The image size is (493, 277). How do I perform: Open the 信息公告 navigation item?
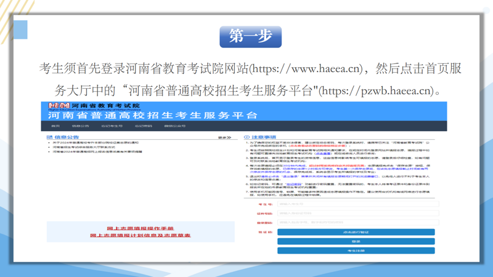point(80,126)
